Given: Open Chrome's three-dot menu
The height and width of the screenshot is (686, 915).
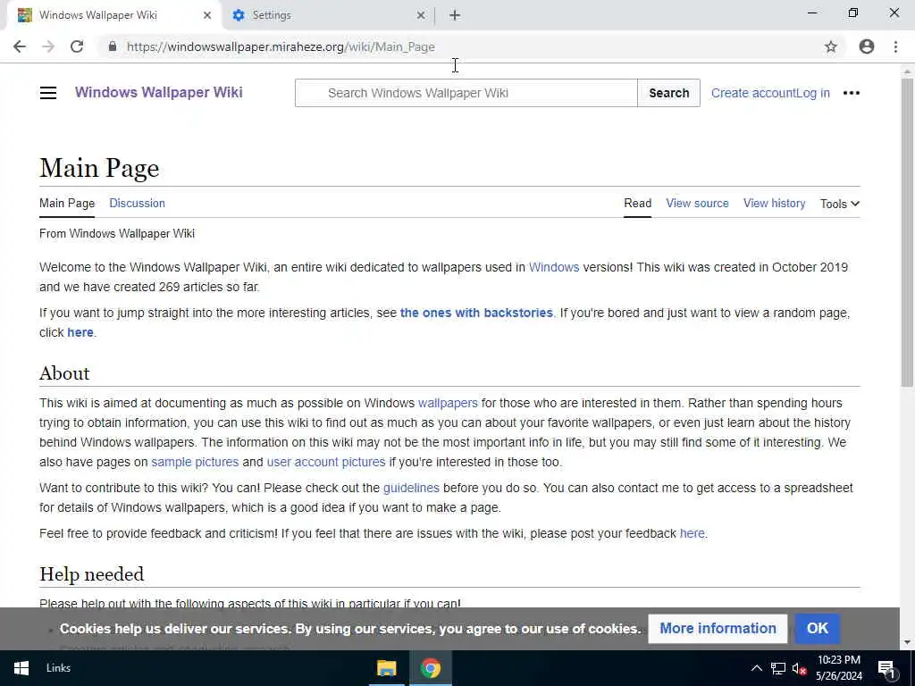Looking at the screenshot, I should [895, 46].
